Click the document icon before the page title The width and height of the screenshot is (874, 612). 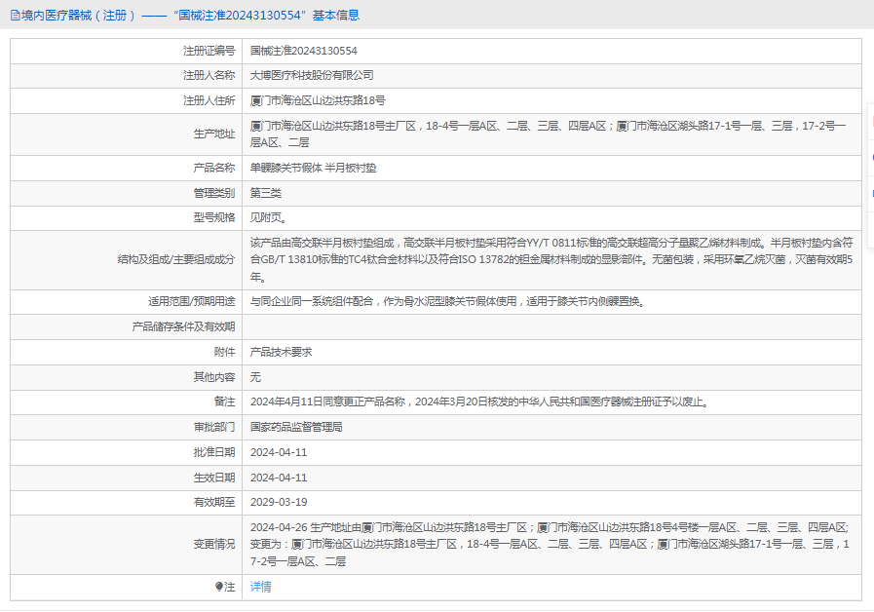pos(15,16)
